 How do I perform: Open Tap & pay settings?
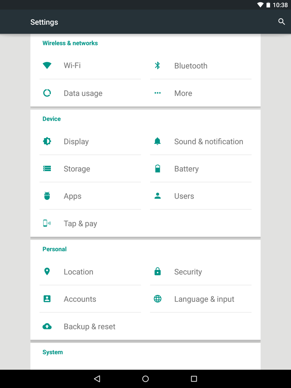click(x=80, y=223)
